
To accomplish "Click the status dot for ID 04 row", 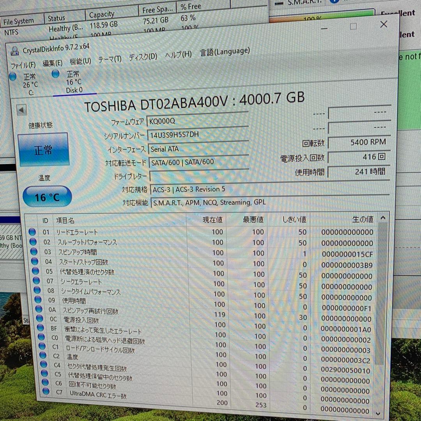I will click(35, 261).
